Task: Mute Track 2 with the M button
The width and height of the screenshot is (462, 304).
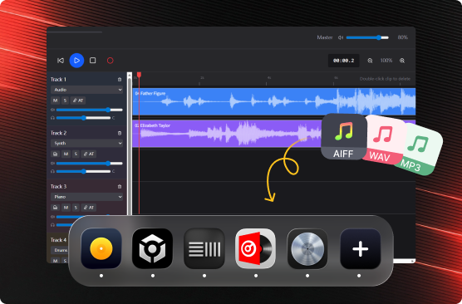Action: (66, 154)
